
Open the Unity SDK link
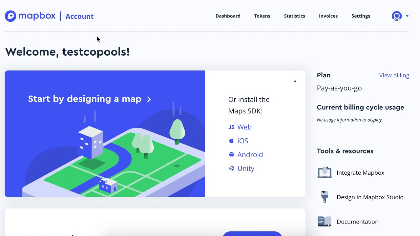point(246,168)
